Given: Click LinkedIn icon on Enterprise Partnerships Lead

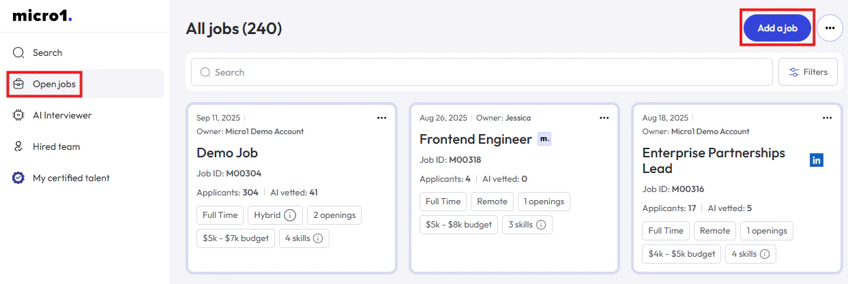Looking at the screenshot, I should coord(817,160).
